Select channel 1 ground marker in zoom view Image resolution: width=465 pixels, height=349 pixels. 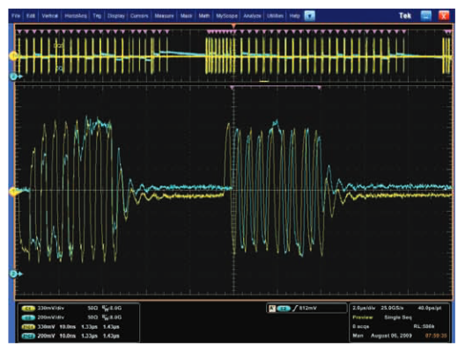(x=13, y=192)
